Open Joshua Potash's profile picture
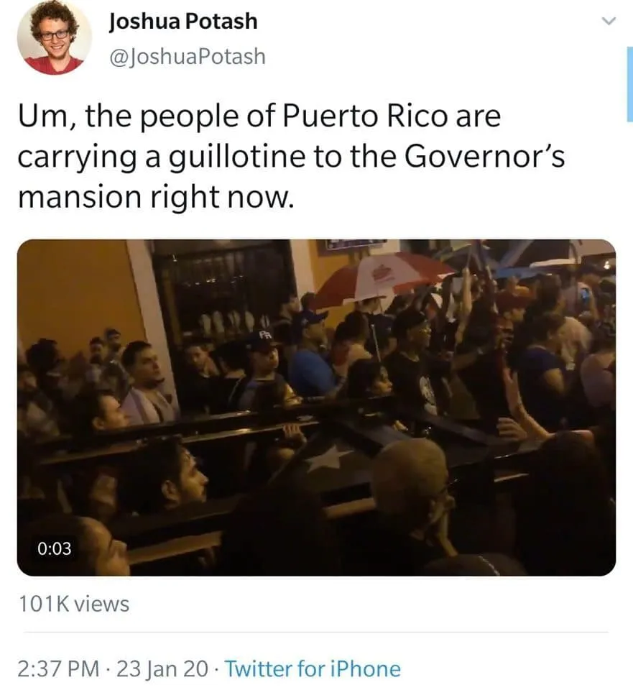This screenshot has height=690, width=633. click(55, 37)
